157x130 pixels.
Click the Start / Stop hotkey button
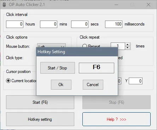[x=58, y=68]
